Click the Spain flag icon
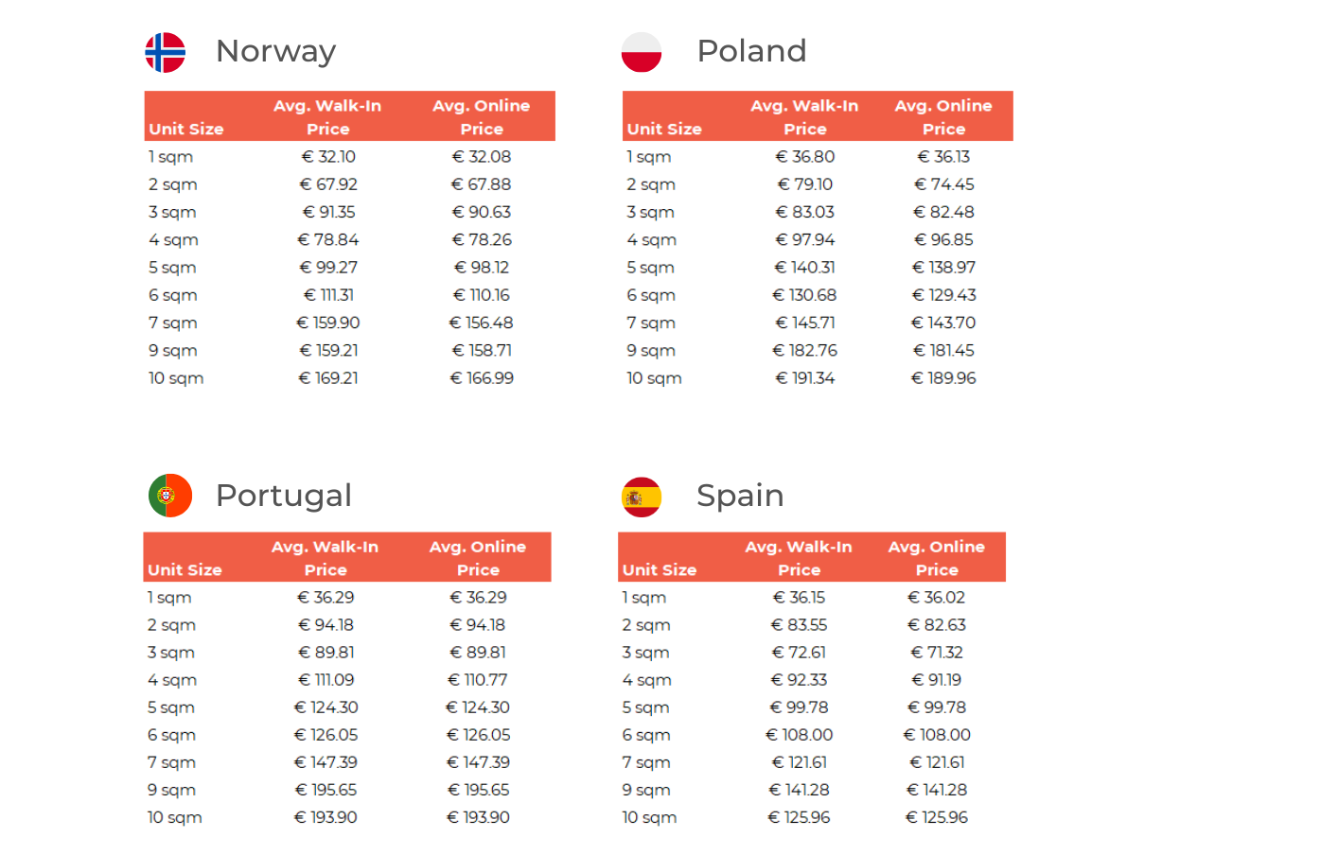Screen dimensions: 1338x855 tap(642, 497)
